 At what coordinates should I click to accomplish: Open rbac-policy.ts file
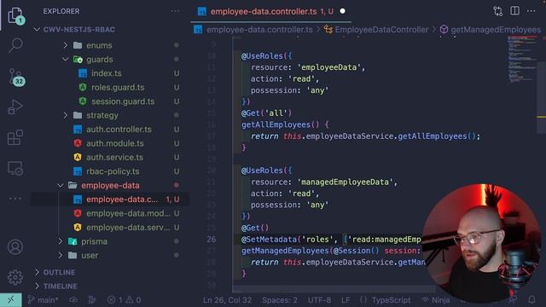click(x=113, y=171)
